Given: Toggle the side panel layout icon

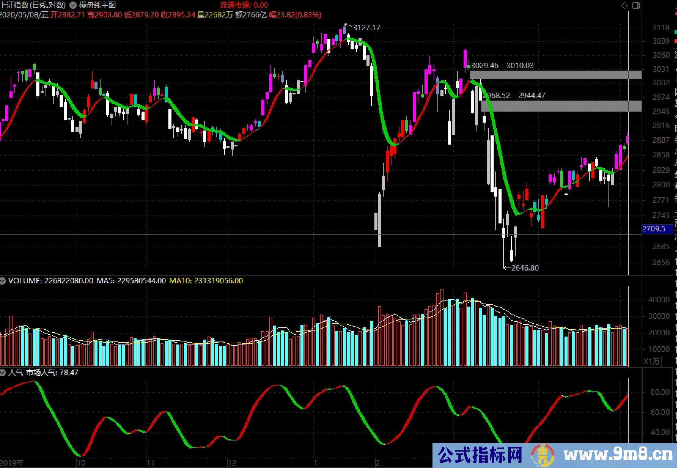Looking at the screenshot, I should click(x=636, y=5).
